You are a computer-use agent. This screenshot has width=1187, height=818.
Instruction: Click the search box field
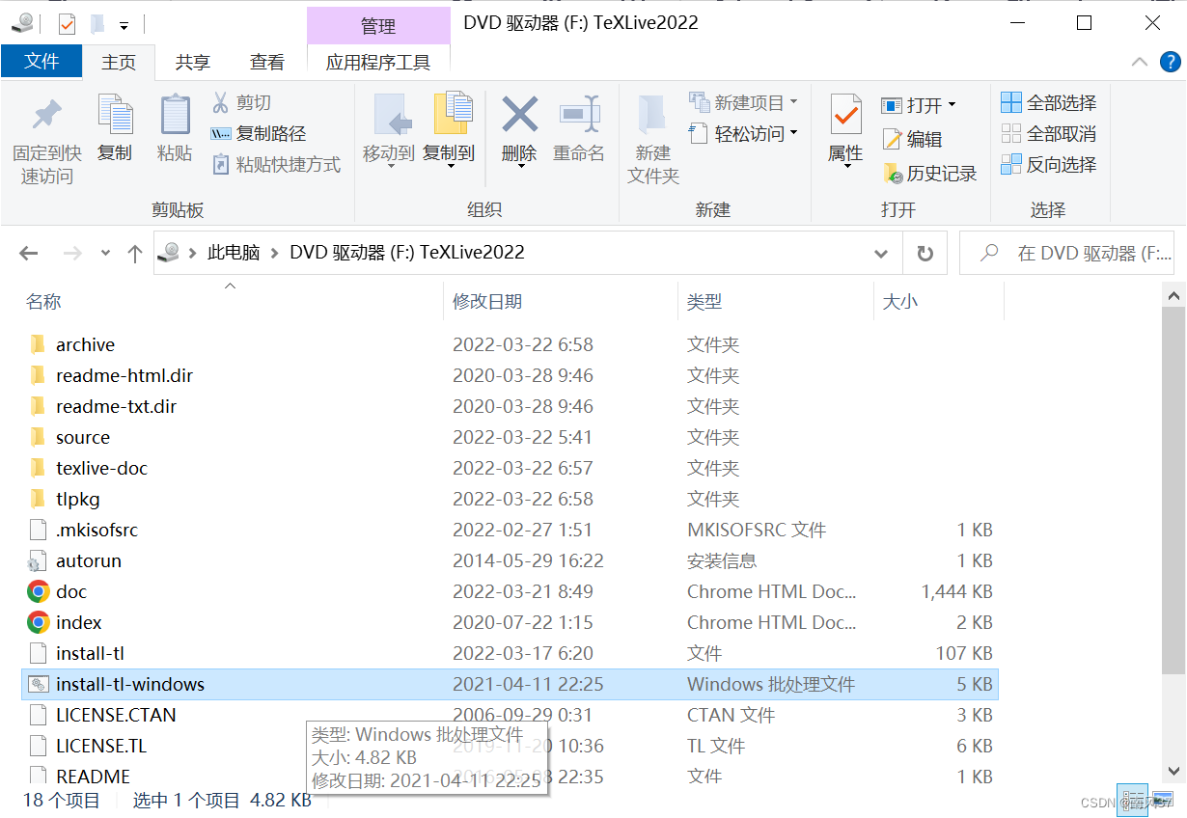(1067, 253)
